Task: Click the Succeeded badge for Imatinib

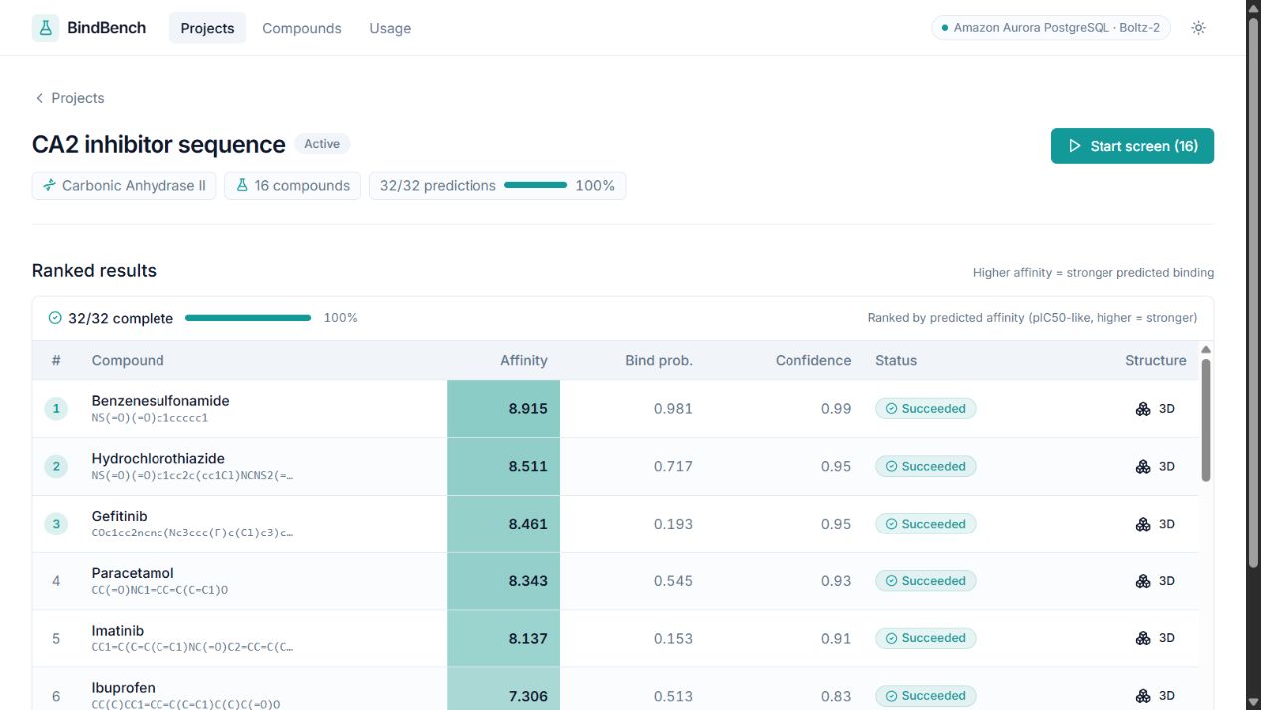Action: [x=925, y=638]
